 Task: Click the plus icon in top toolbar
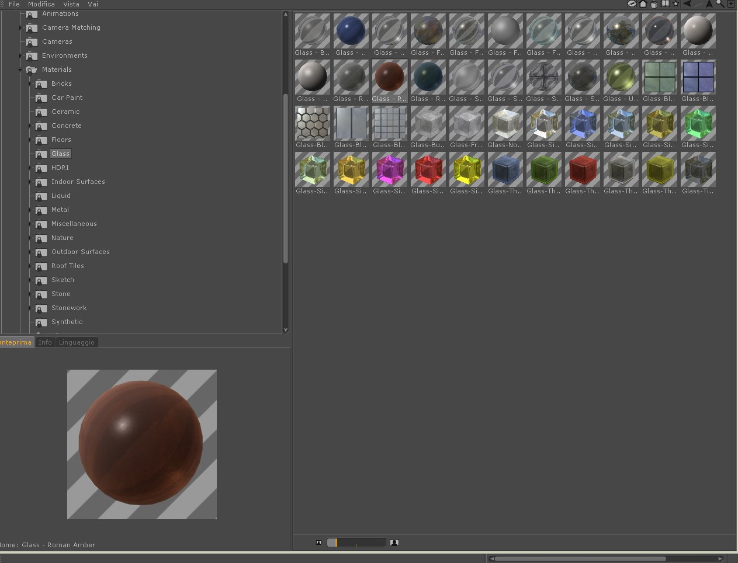730,4
